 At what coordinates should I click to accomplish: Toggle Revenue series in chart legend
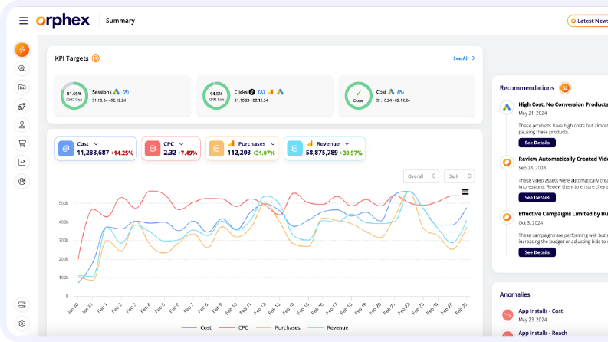point(328,327)
